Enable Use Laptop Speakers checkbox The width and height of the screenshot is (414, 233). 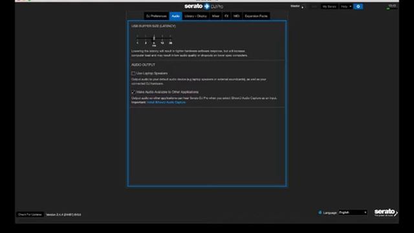(133, 73)
